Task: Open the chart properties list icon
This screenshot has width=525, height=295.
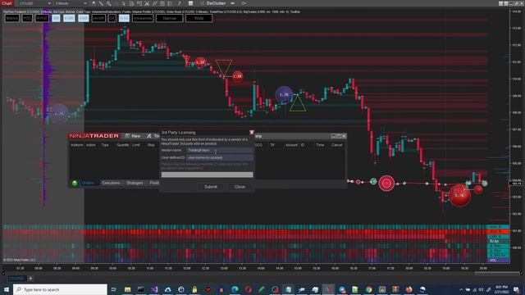Action: click(170, 3)
